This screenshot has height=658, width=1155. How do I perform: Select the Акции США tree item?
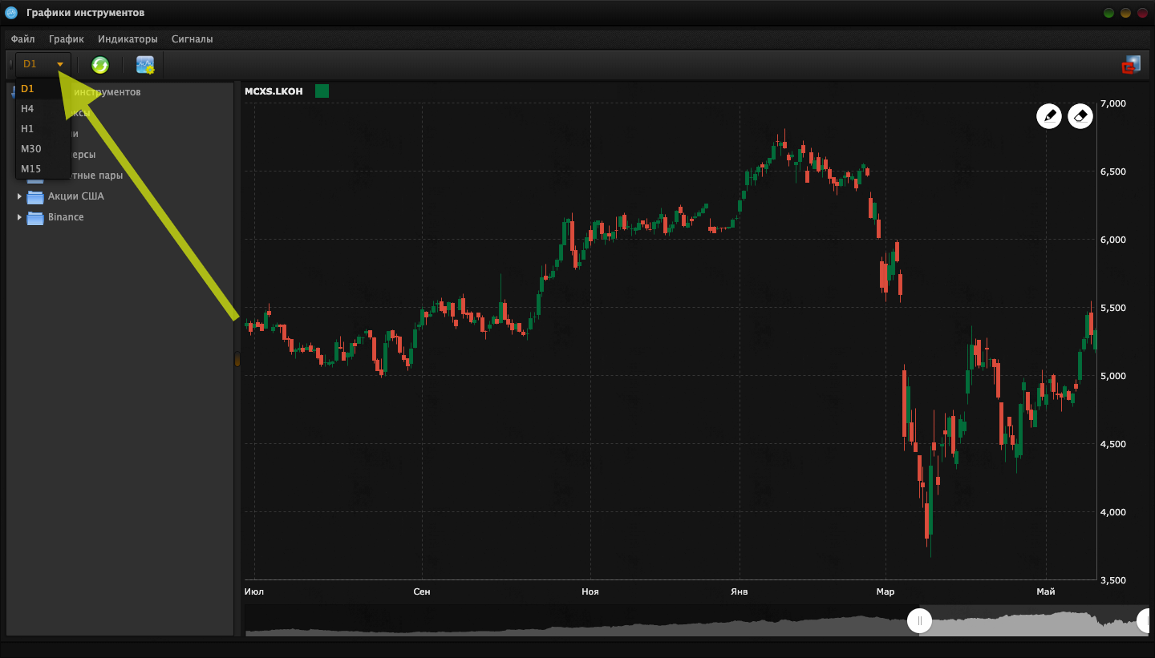coord(76,196)
